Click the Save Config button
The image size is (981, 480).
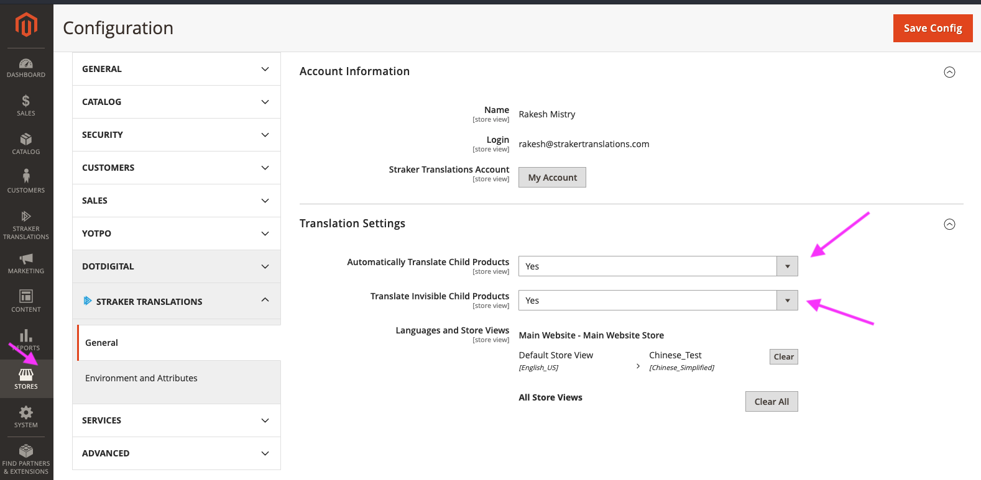(933, 28)
